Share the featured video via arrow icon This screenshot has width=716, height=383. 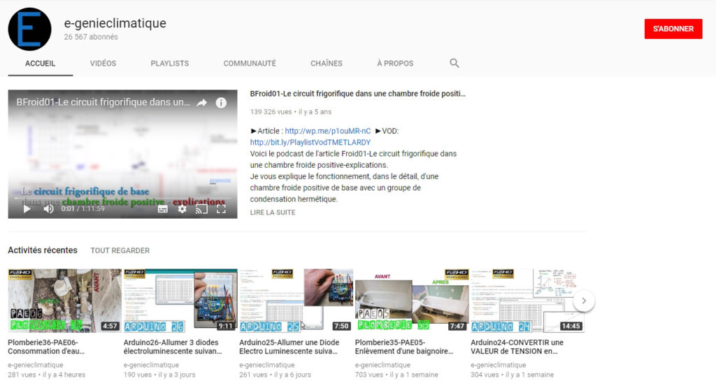pos(202,103)
